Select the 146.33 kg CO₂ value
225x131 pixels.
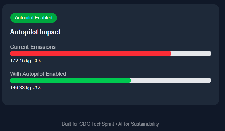[25, 87]
